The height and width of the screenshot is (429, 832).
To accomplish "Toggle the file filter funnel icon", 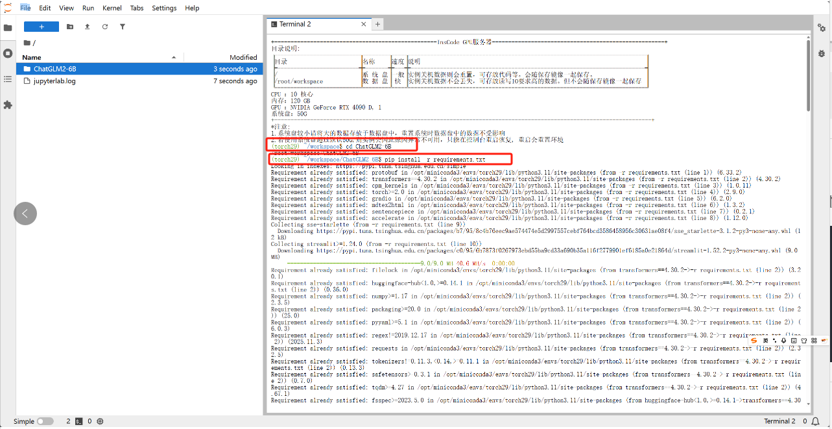I will click(123, 27).
